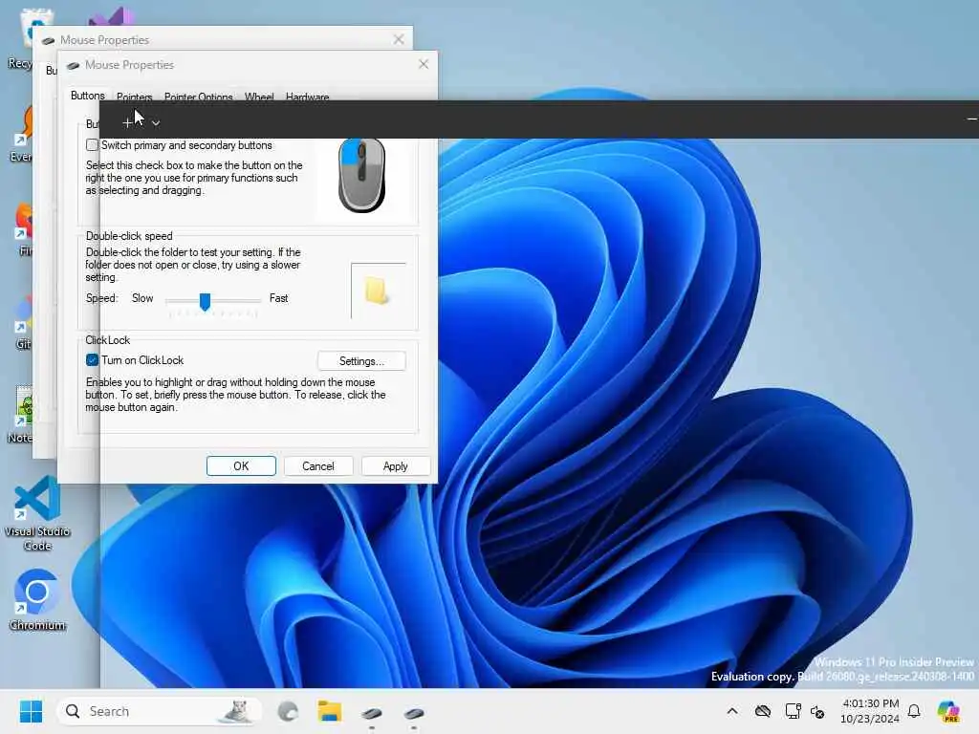The height and width of the screenshot is (734, 979).
Task: Close the front Mouse Properties dialog
Action: (x=424, y=64)
